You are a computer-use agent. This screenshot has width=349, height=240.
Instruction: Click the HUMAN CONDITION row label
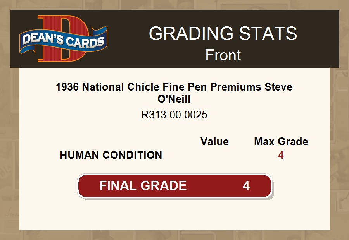click(111, 155)
